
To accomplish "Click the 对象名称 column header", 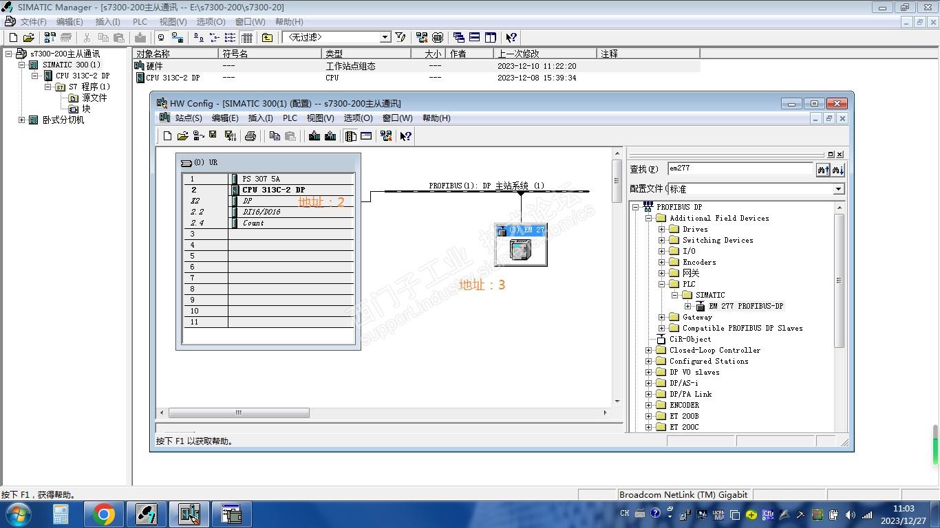I will click(x=176, y=54).
